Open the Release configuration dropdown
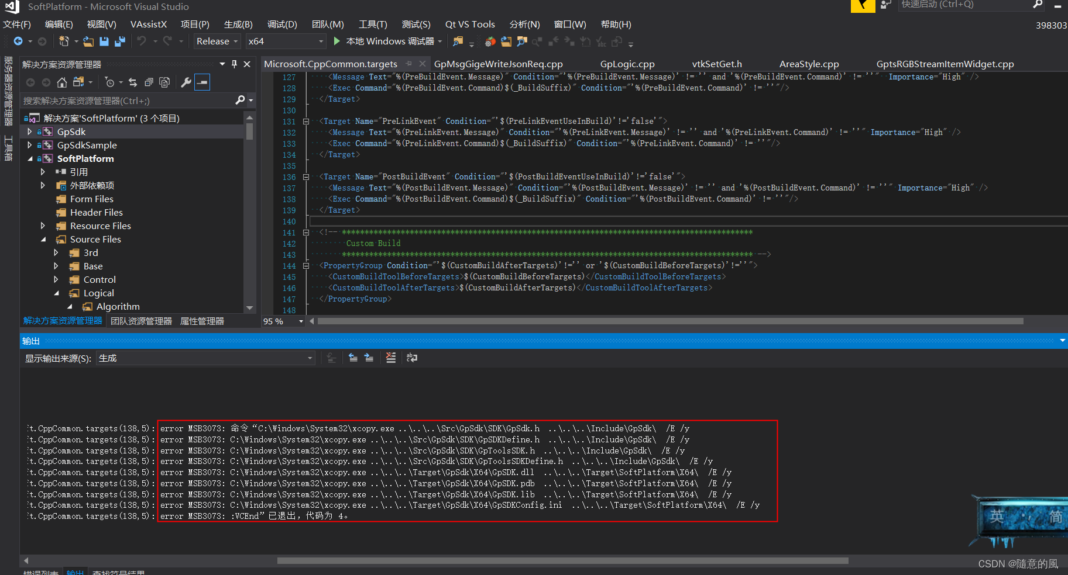Image resolution: width=1068 pixels, height=575 pixels. [x=217, y=41]
